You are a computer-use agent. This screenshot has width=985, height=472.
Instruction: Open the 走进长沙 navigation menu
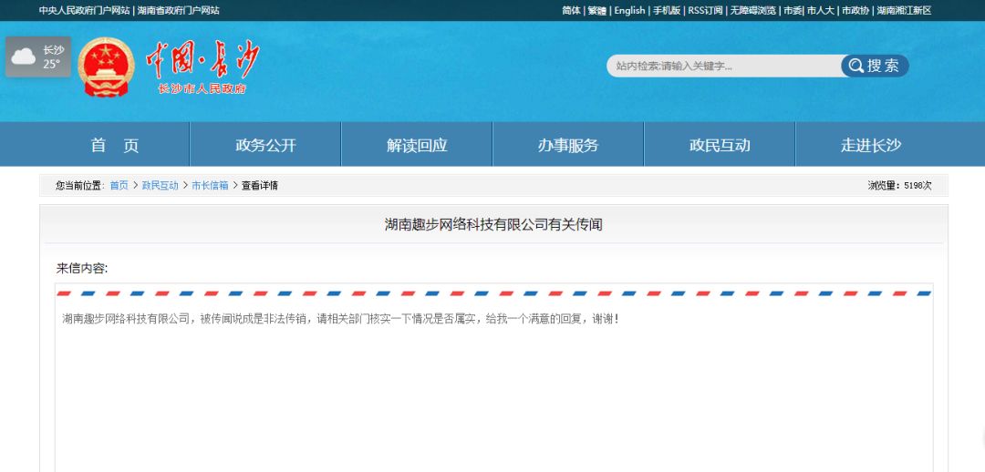click(x=871, y=145)
